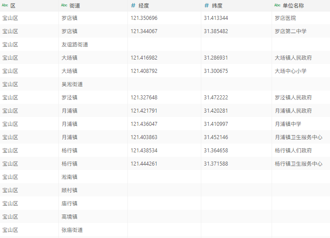Click the # number type icon beside 经度
Viewport: 330px width, 238px height.
[133, 5]
